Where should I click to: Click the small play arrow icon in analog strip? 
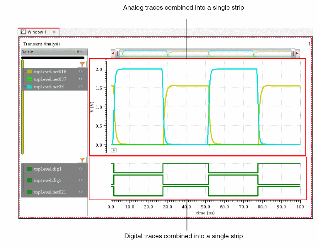114,150
